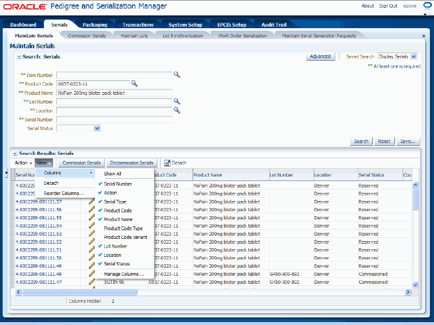
Task: Switch to the Transactions tab
Action: point(138,24)
